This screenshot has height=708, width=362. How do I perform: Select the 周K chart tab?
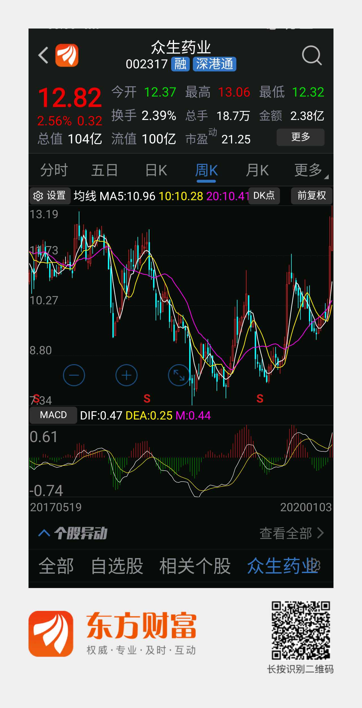pyautogui.click(x=206, y=170)
